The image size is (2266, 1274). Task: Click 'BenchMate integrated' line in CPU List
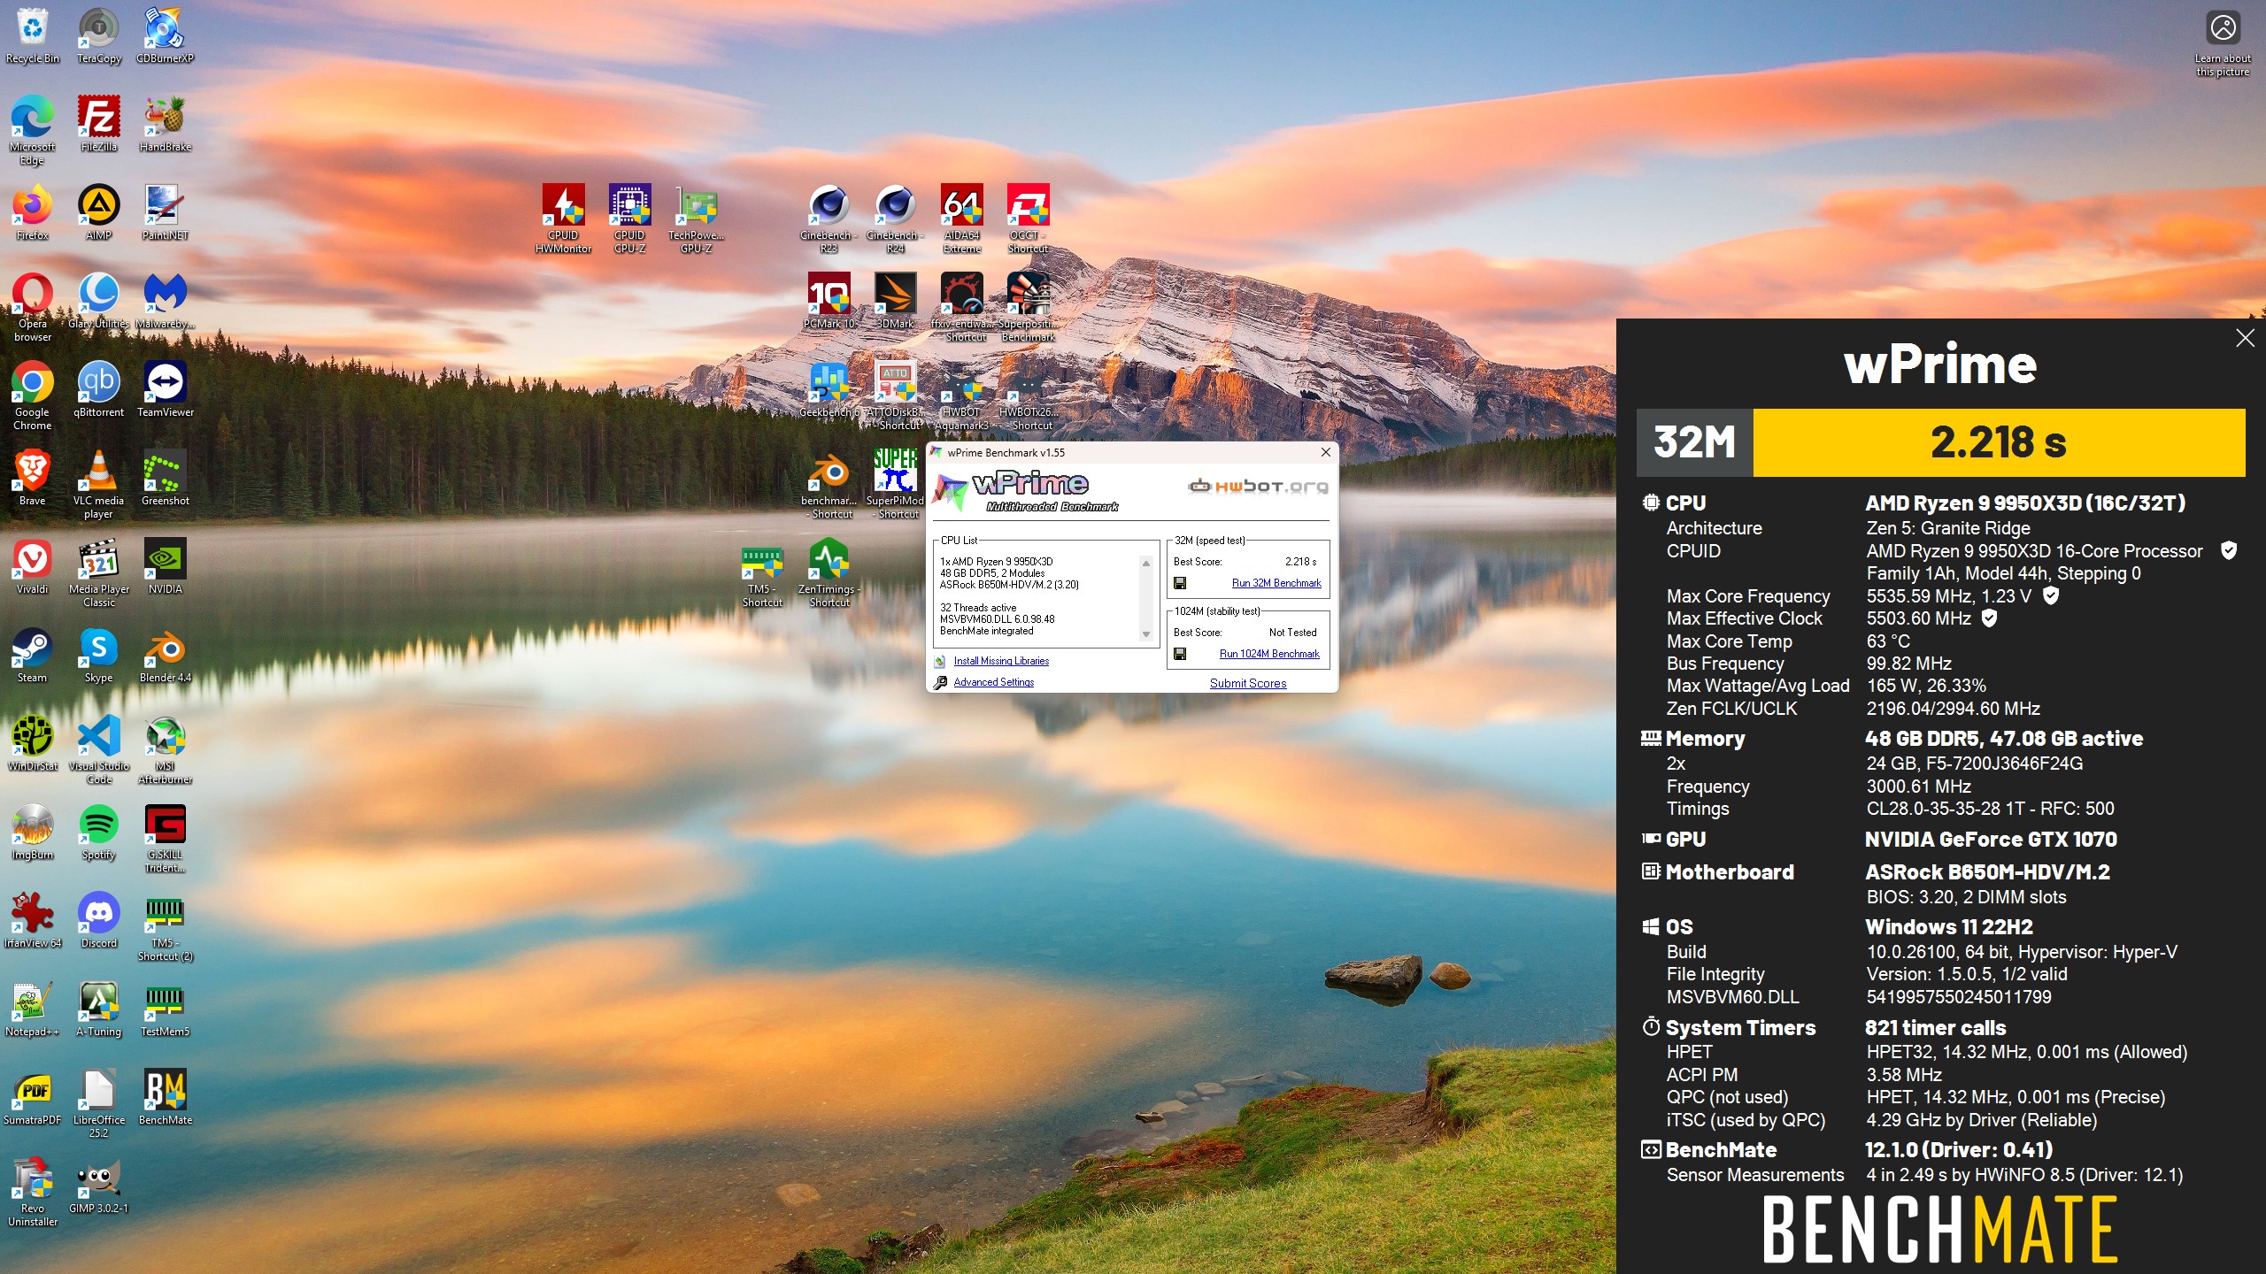coord(986,631)
